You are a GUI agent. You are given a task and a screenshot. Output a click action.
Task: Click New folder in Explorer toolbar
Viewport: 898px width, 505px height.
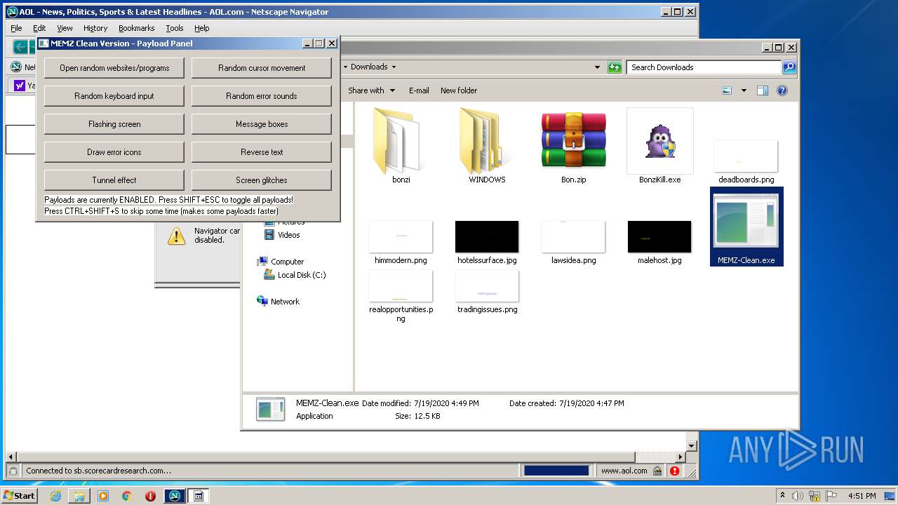[459, 90]
